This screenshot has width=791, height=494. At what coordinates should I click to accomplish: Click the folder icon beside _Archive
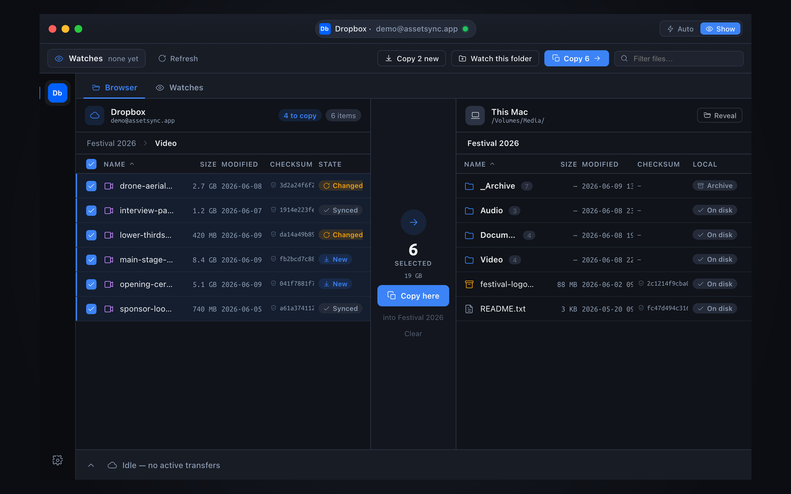(469, 186)
